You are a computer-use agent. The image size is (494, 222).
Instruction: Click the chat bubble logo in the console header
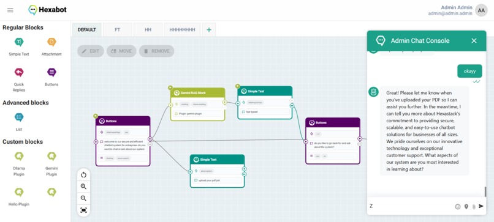point(381,40)
